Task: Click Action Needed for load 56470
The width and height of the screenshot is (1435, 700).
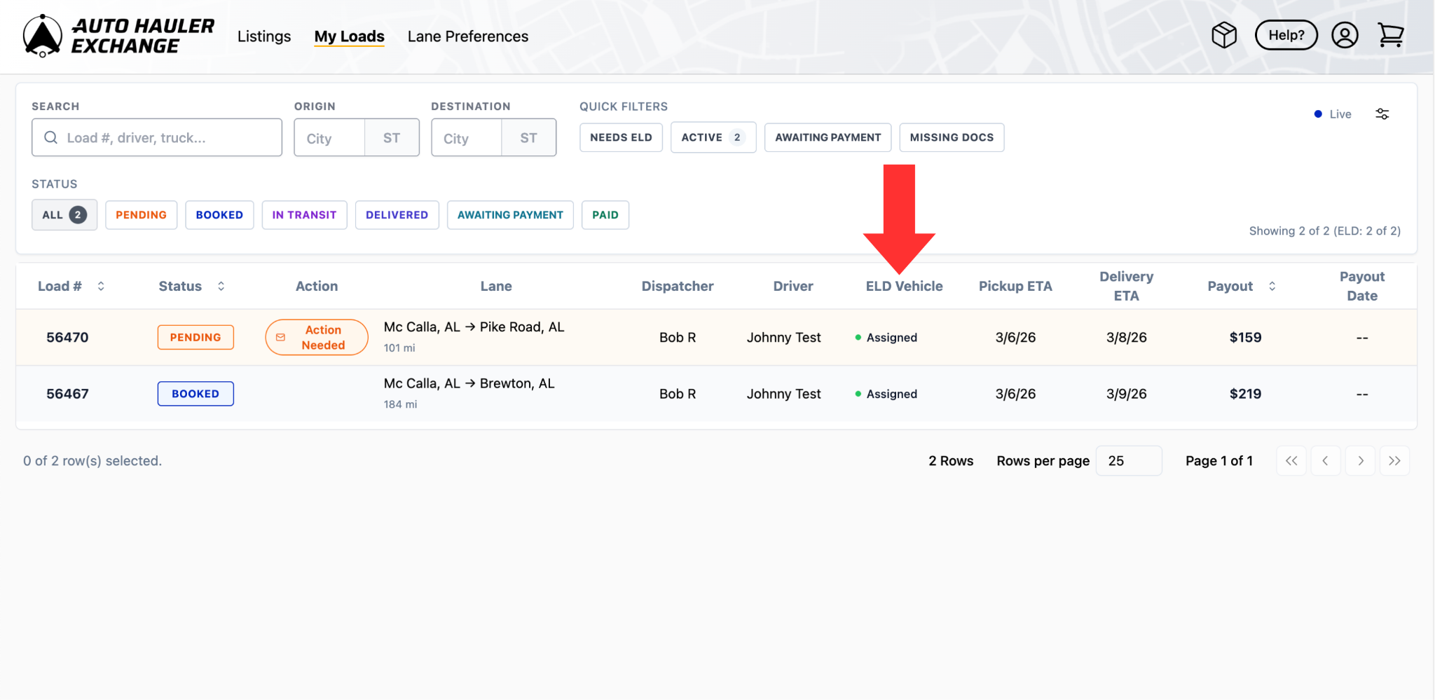Action: (x=317, y=338)
